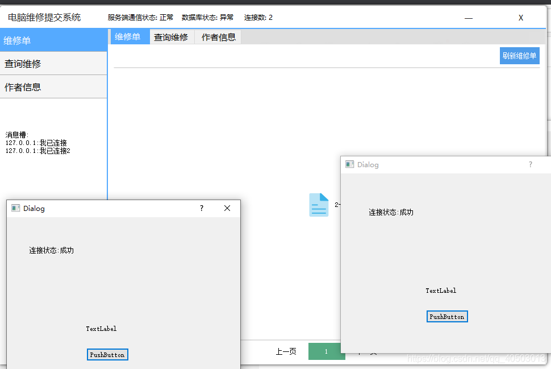
Task: Click PushButton in the left Dialog
Action: click(107, 355)
